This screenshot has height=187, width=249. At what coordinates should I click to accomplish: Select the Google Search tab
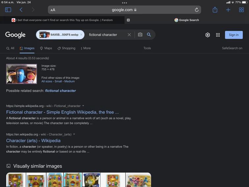pyautogui.click(x=187, y=20)
